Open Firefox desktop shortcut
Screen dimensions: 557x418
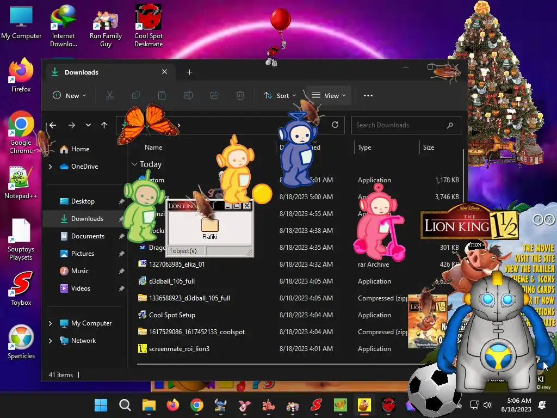click(21, 75)
